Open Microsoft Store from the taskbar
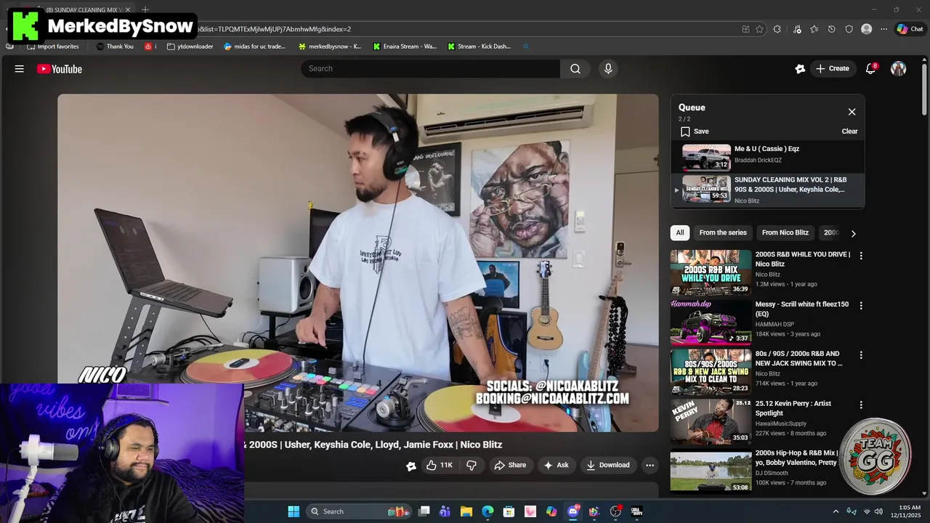Screen dimensions: 930x523 tap(509, 511)
